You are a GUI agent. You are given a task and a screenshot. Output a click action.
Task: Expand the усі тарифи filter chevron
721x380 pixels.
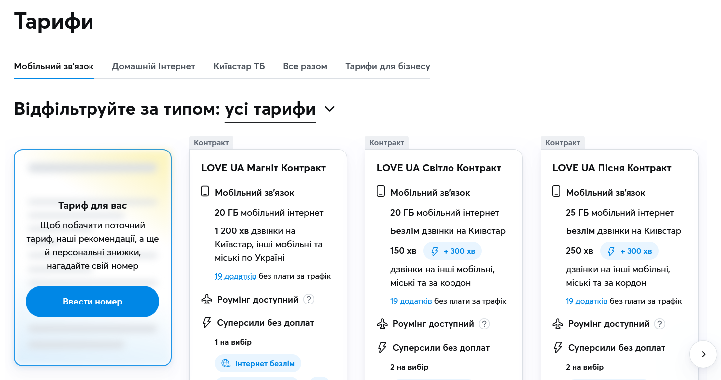(x=329, y=109)
